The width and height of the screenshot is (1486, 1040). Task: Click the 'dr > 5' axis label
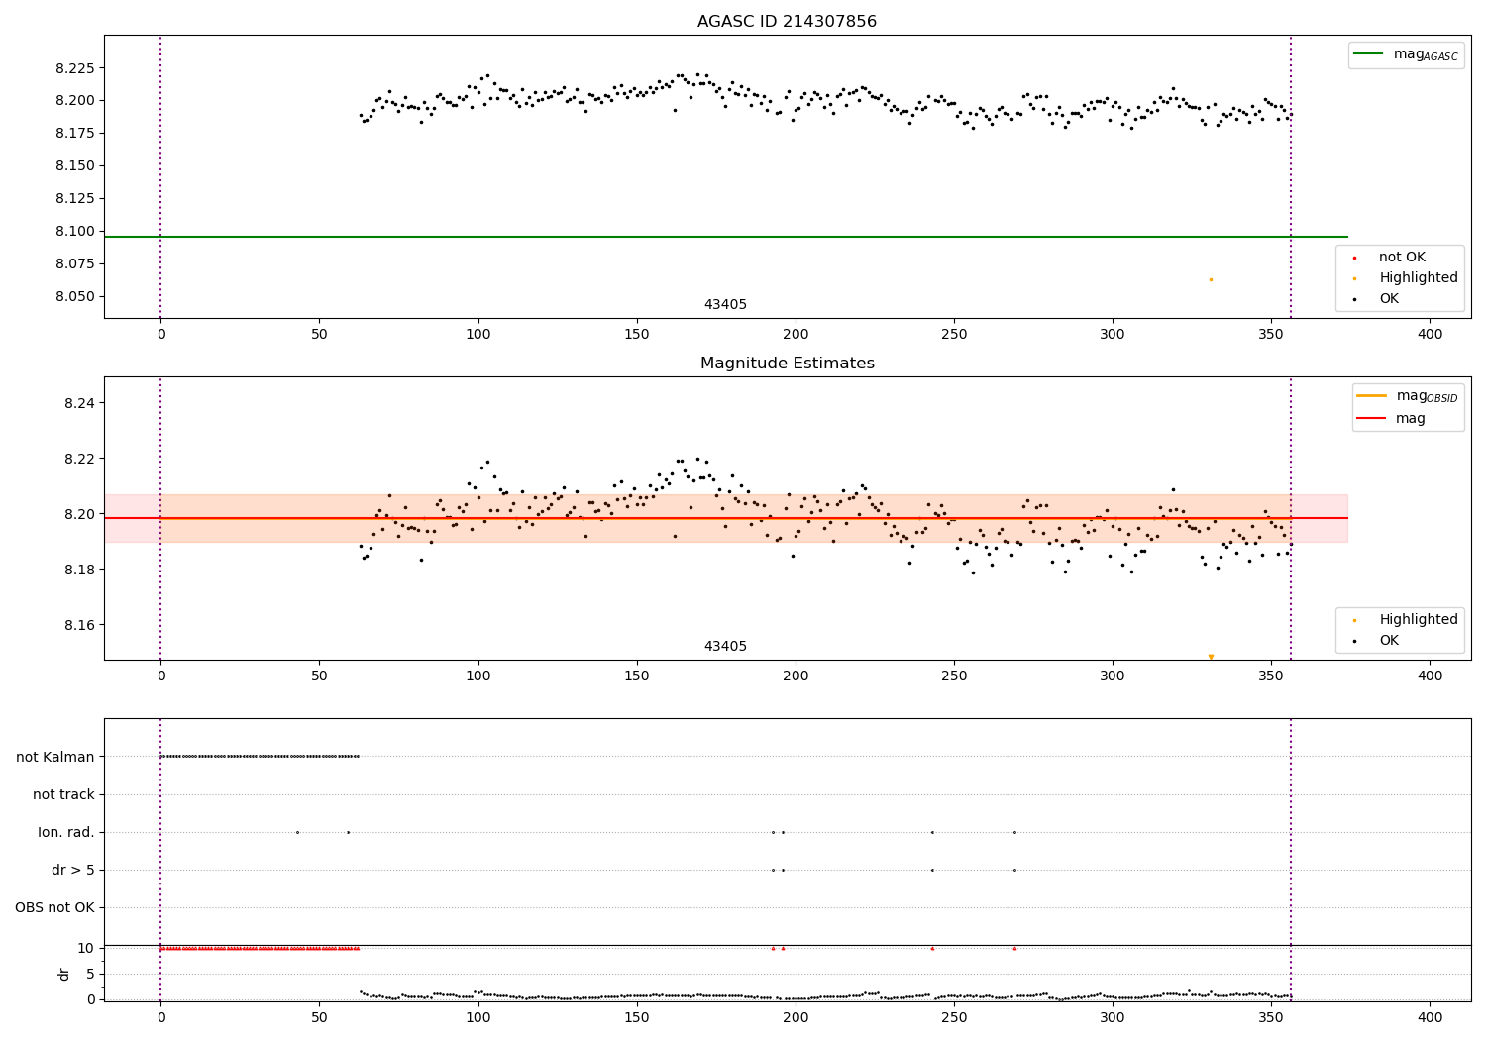click(x=73, y=870)
